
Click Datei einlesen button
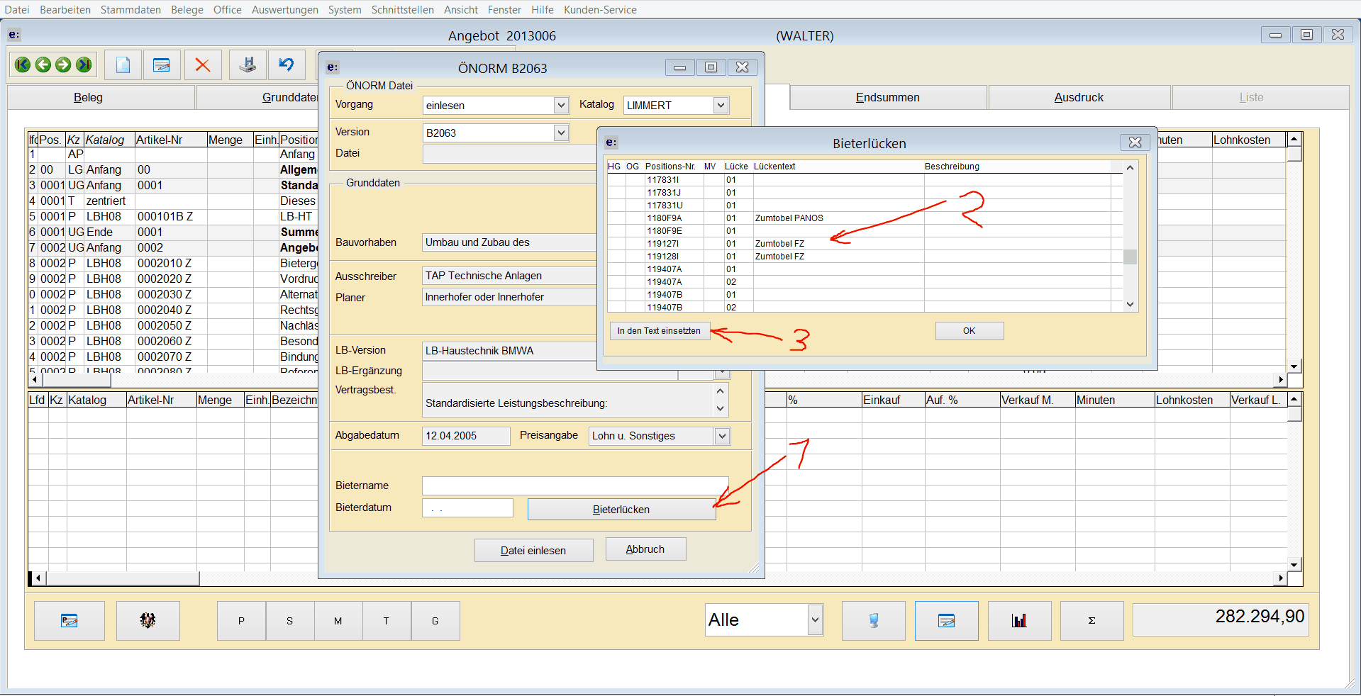[x=533, y=551]
